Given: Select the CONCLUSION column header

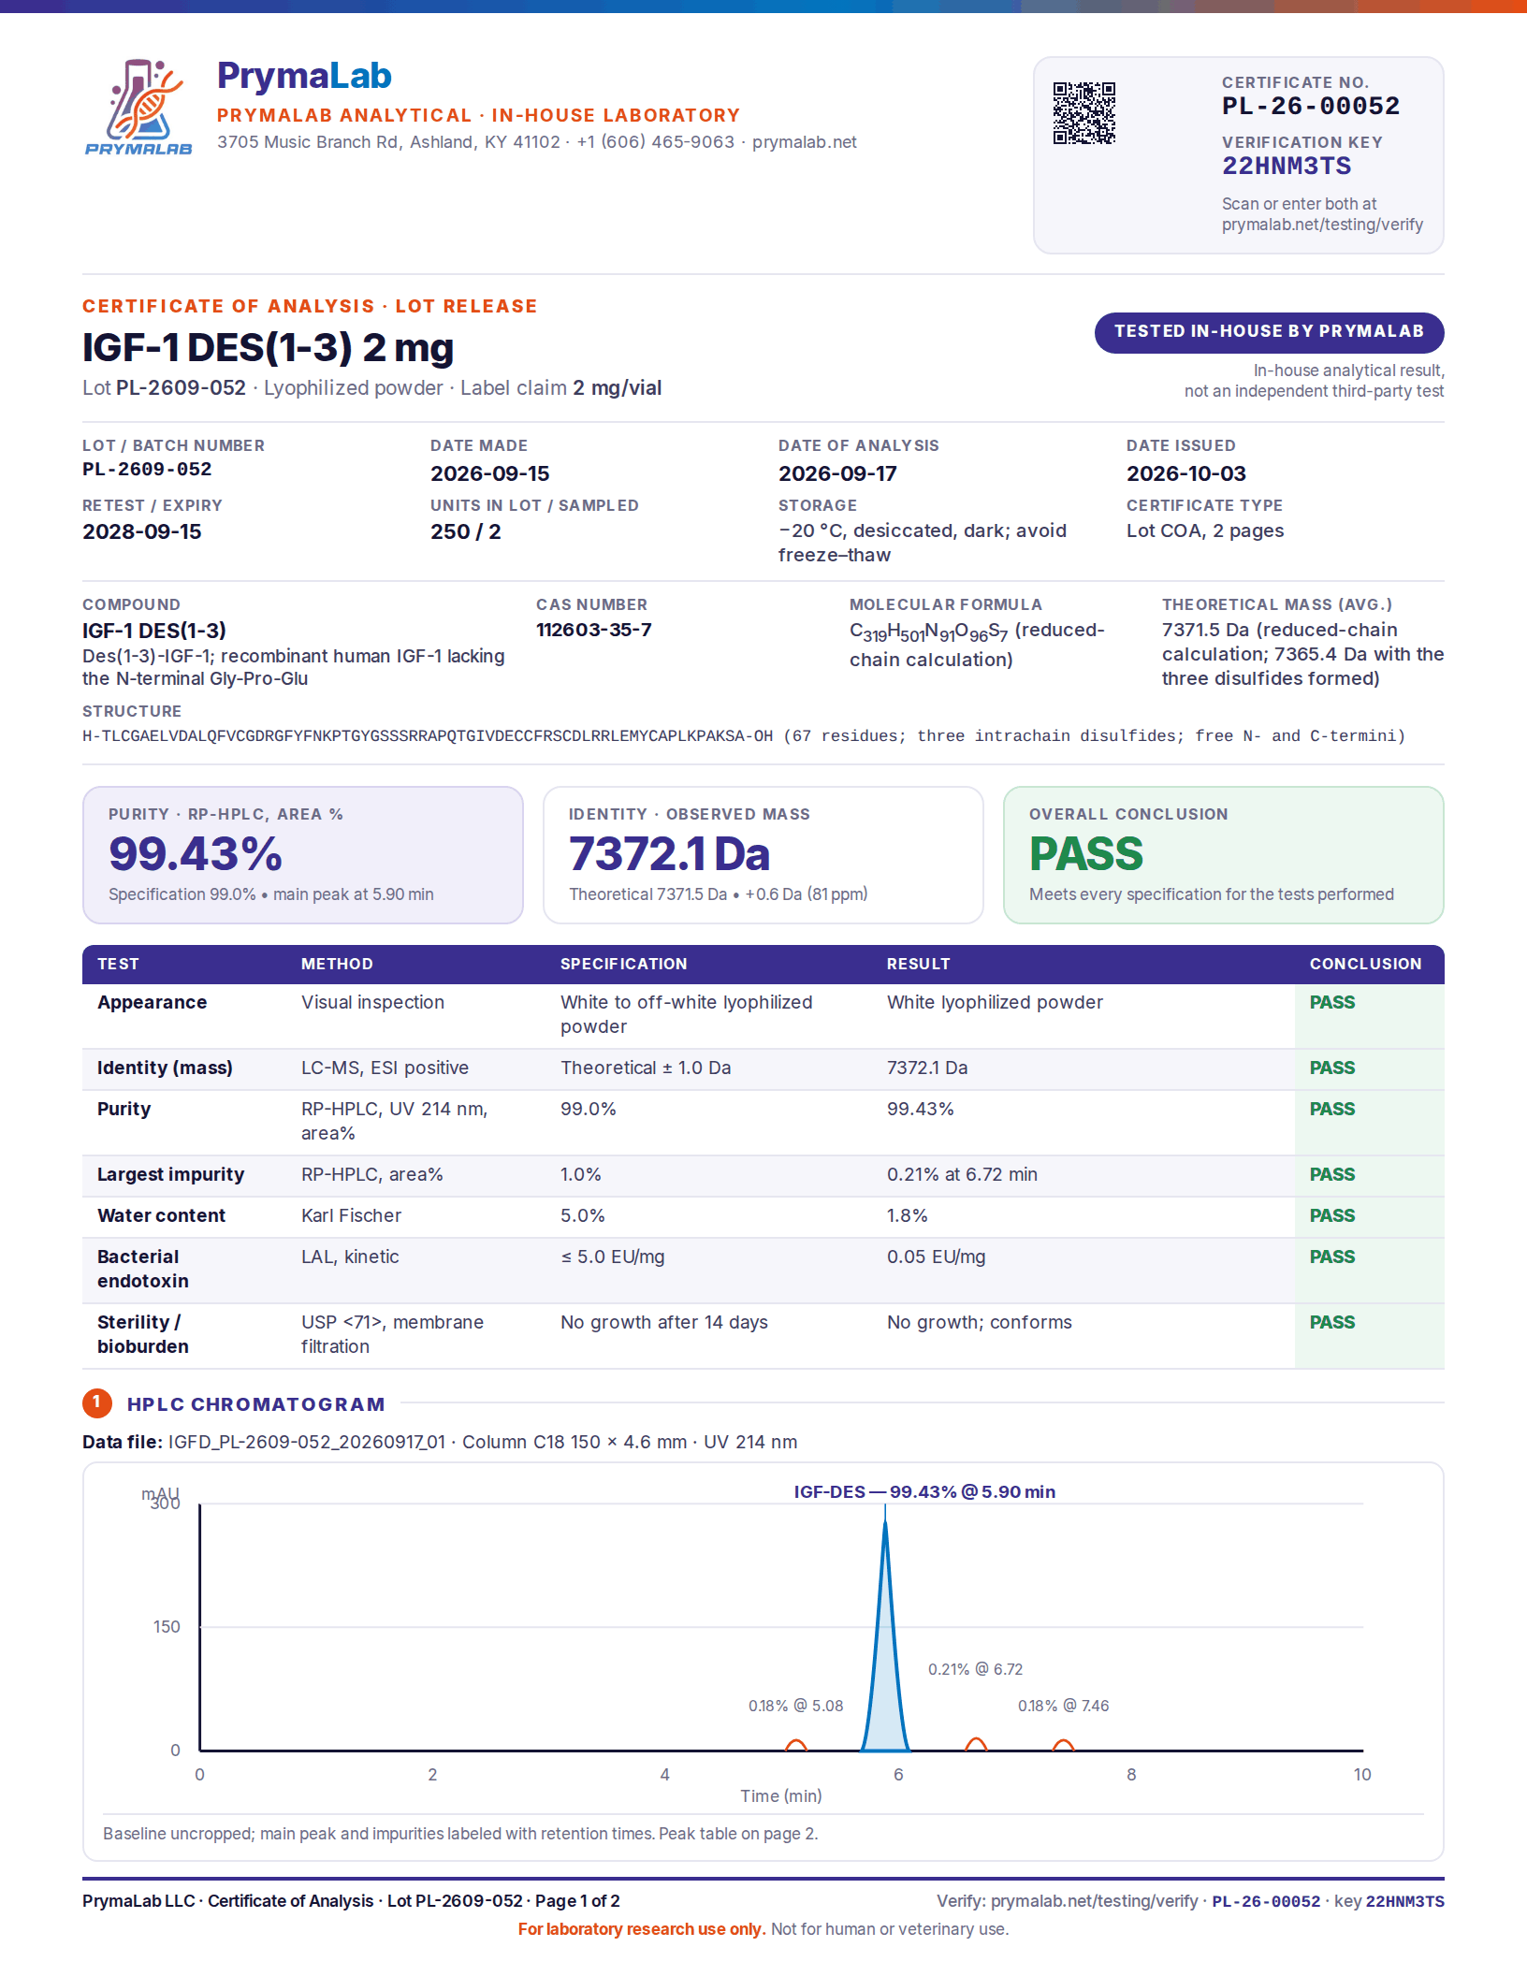Looking at the screenshot, I should 1365,964.
